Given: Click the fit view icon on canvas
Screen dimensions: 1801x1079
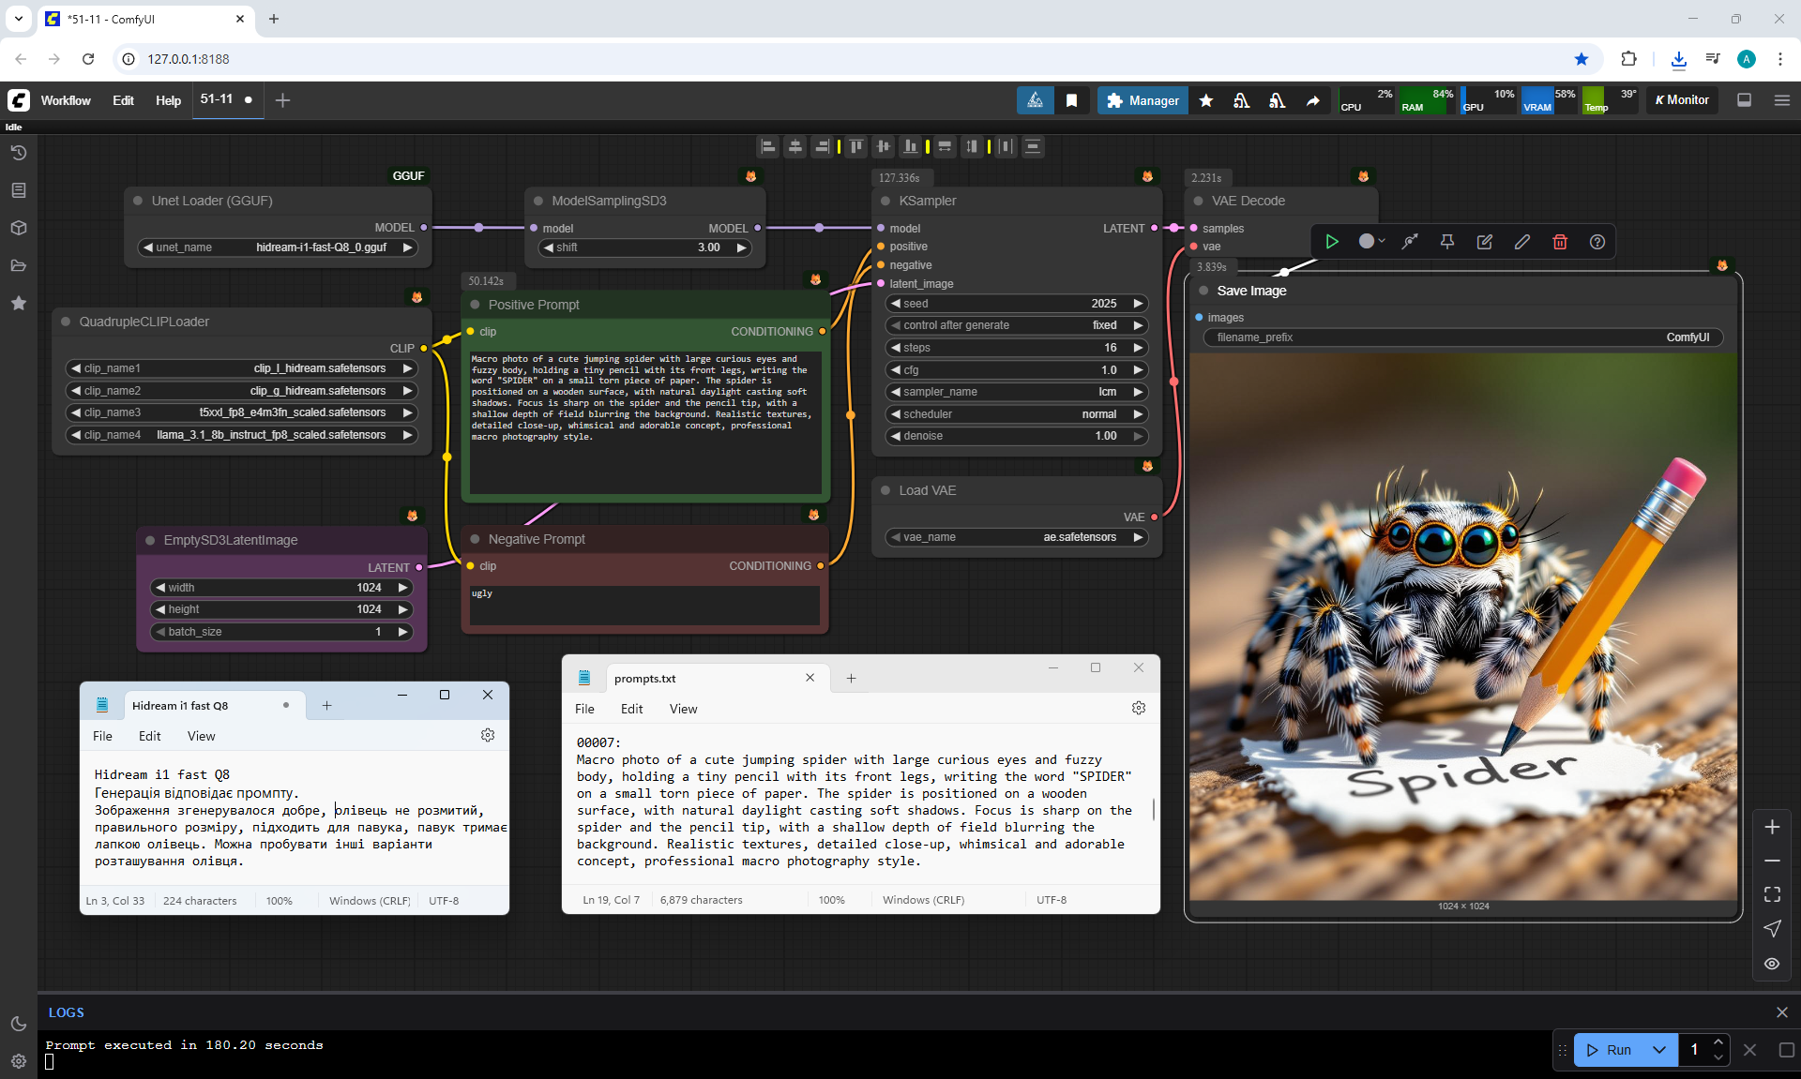Looking at the screenshot, I should pos(1771,894).
